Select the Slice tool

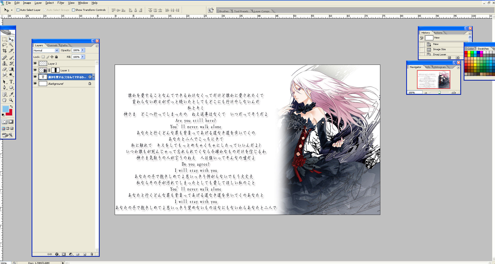tap(11, 51)
